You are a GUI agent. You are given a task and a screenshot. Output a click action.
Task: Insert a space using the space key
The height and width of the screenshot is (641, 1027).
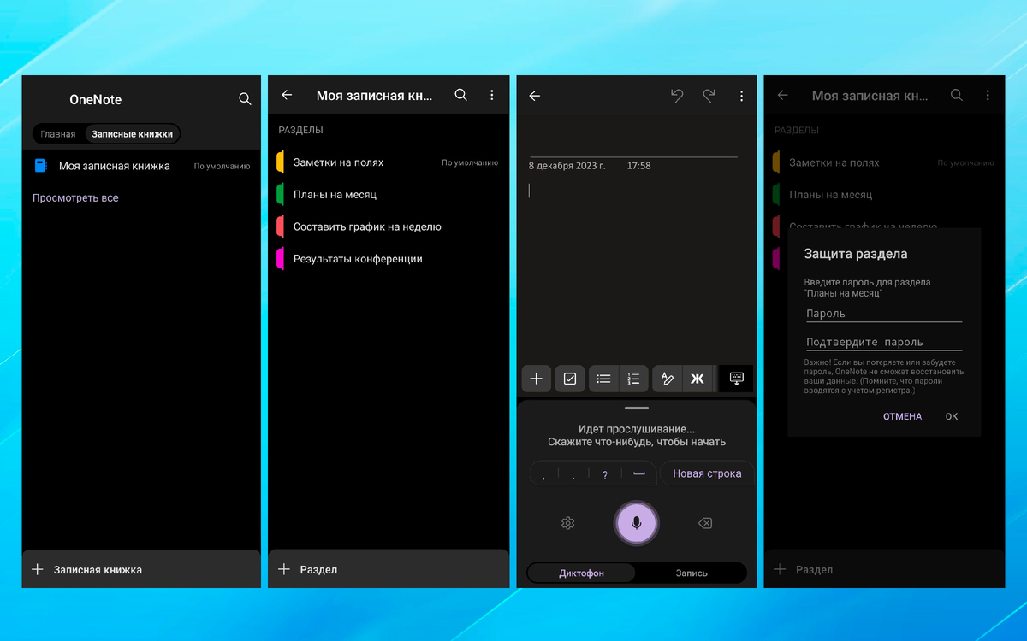click(638, 473)
